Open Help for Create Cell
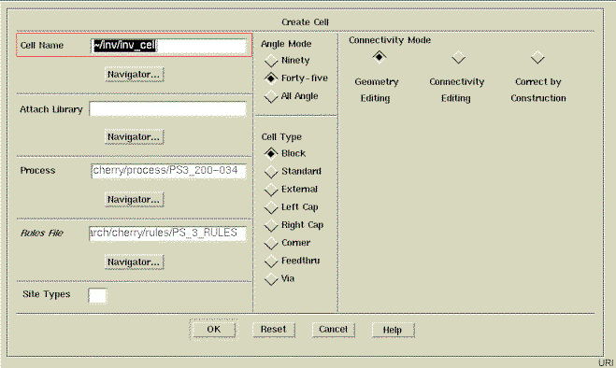 393,330
